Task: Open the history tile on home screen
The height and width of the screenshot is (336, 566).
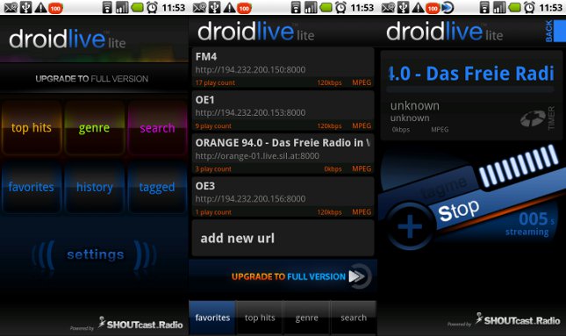Action: click(x=94, y=187)
